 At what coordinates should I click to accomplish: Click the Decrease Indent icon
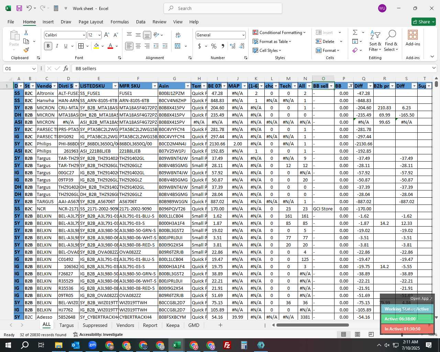tap(156, 46)
